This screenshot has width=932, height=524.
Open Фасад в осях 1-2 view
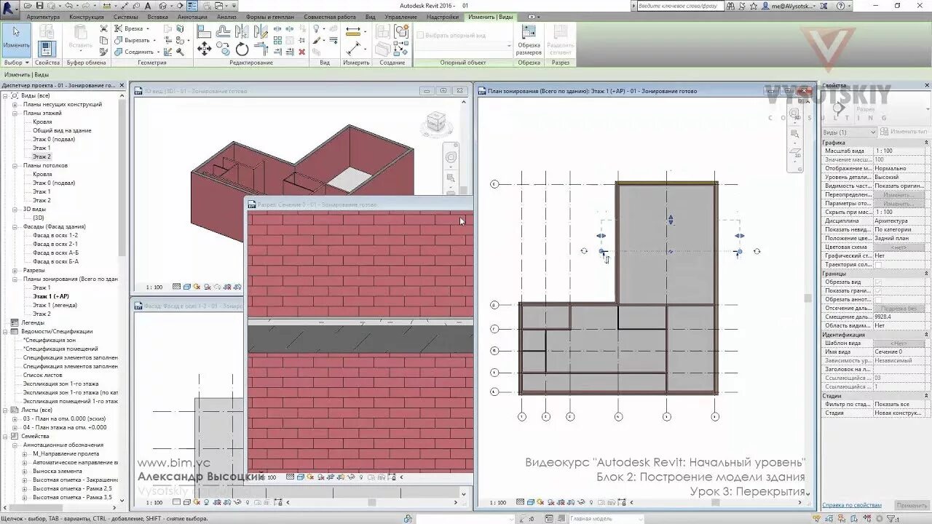[55, 235]
